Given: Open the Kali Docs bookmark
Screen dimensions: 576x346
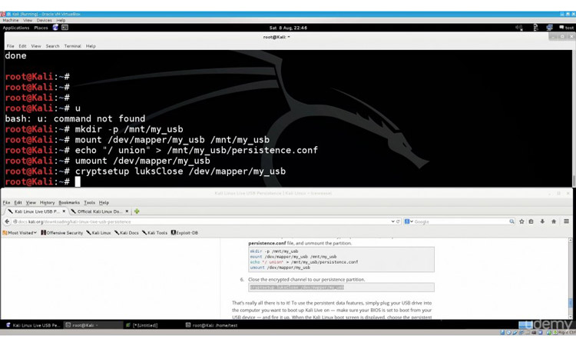Looking at the screenshot, I should 127,233.
